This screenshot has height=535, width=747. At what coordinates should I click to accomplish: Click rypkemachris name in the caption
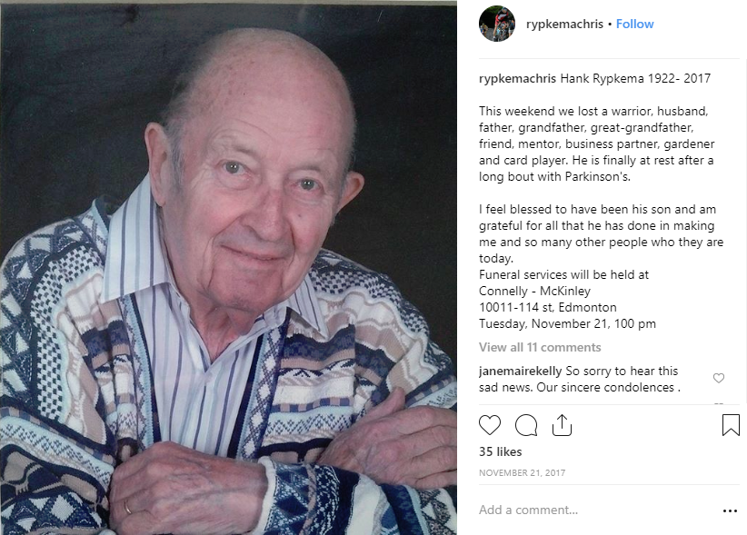coord(517,78)
